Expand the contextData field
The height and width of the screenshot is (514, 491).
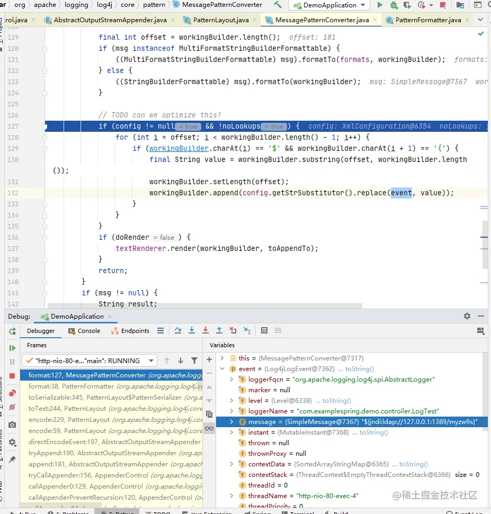231,464
